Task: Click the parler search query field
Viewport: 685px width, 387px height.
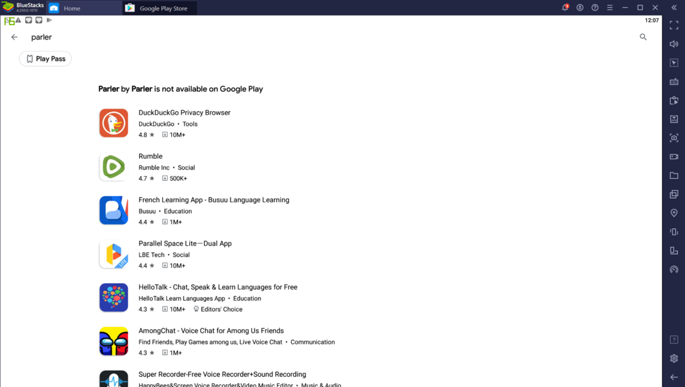Action: [x=41, y=37]
